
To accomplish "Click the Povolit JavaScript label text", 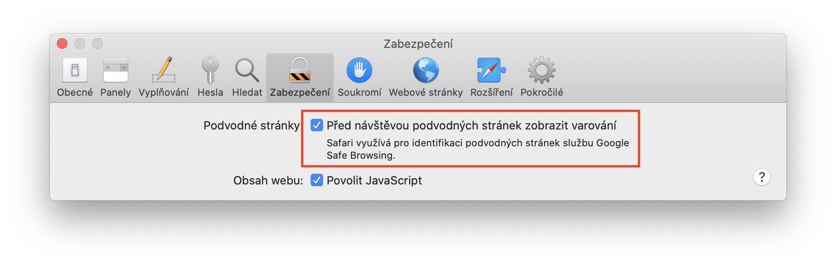I will (x=374, y=180).
